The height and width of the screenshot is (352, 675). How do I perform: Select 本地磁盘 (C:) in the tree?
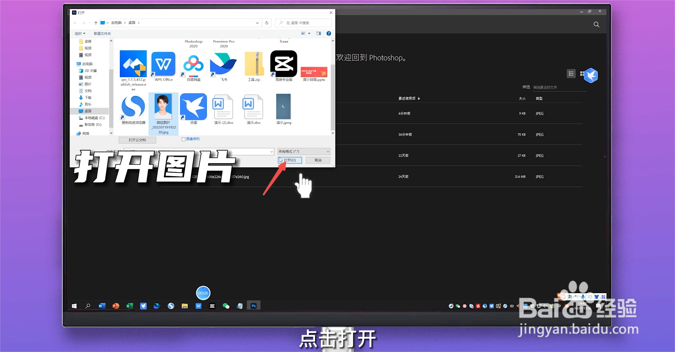pyautogui.click(x=92, y=118)
